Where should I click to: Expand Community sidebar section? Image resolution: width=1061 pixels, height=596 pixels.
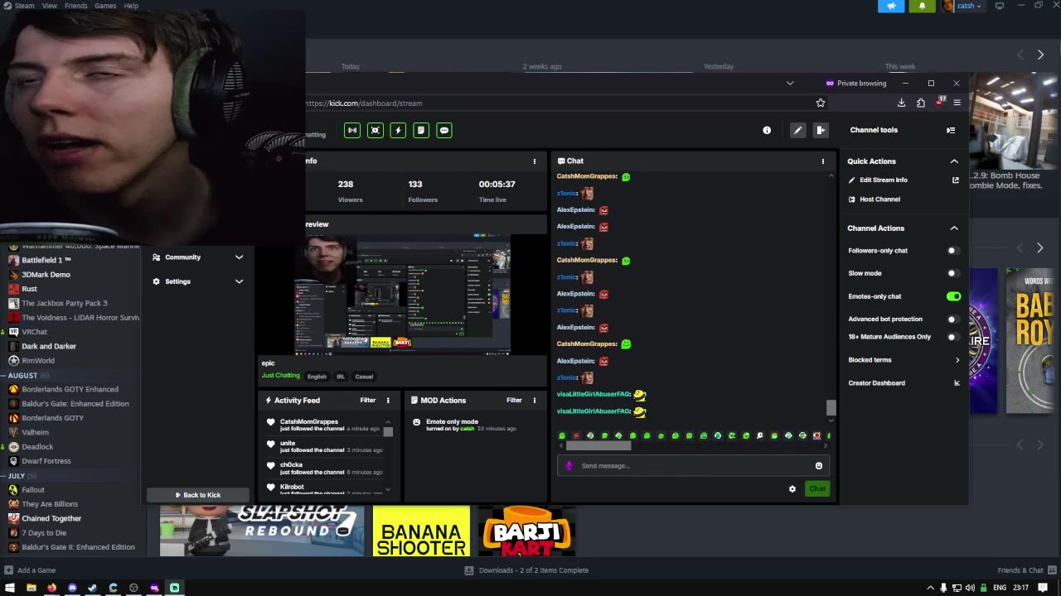[x=239, y=257]
